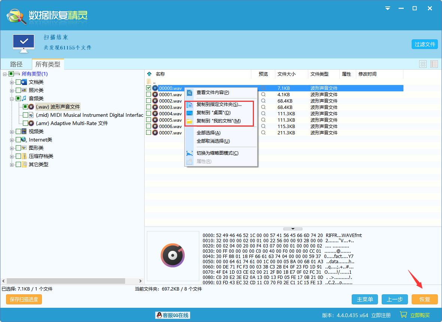Click the audio disc icon of 00000.wav
Screen dimensions: 442x322
point(155,88)
